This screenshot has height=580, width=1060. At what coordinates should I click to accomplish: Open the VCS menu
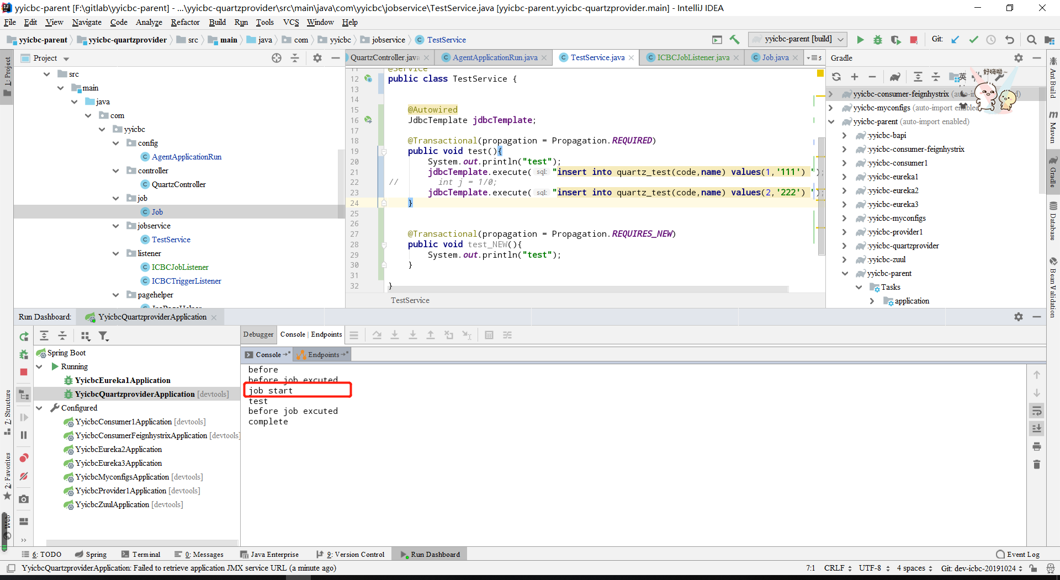click(x=291, y=22)
